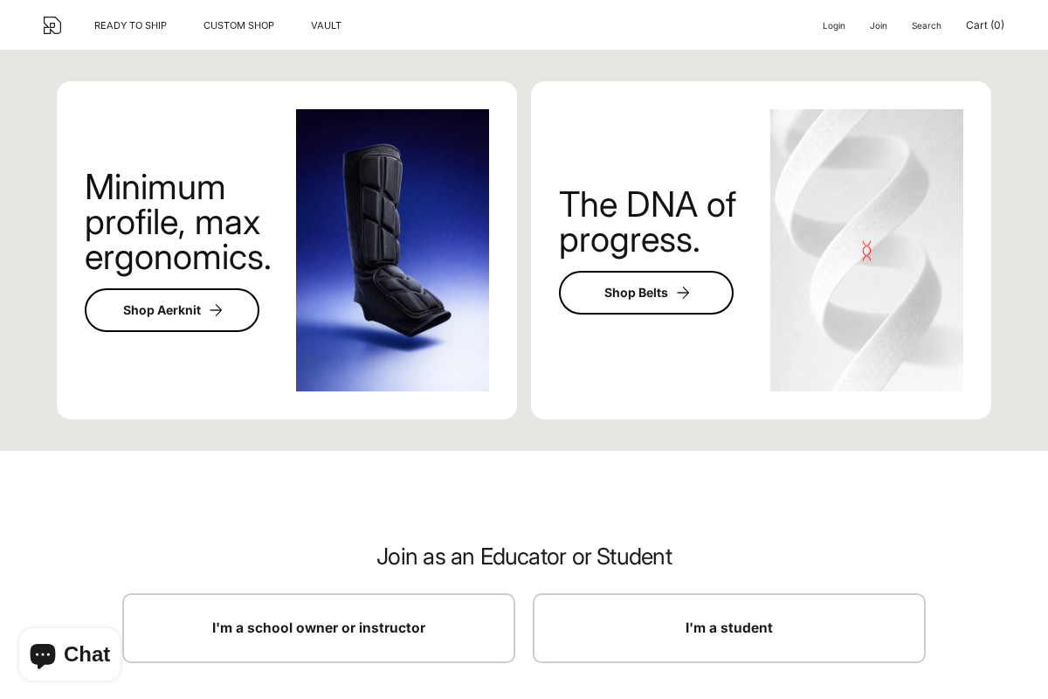Viewport: 1048px width, 699px height.
Task: Click the arrow icon beside Shop Belts
Action: [683, 293]
